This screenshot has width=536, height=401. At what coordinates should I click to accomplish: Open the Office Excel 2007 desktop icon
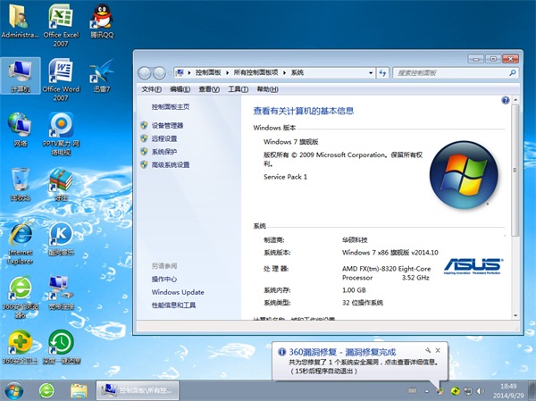[60, 17]
